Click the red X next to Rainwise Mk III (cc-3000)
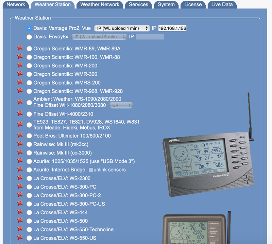The height and width of the screenshot is (244, 272). click(x=20, y=153)
